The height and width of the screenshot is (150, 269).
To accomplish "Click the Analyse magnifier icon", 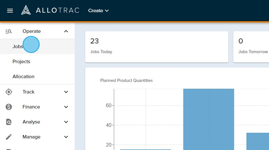I will click(9, 122).
